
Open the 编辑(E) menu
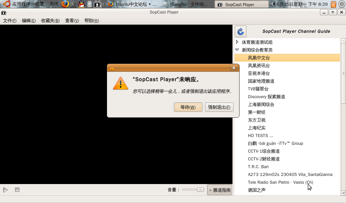pos(29,21)
